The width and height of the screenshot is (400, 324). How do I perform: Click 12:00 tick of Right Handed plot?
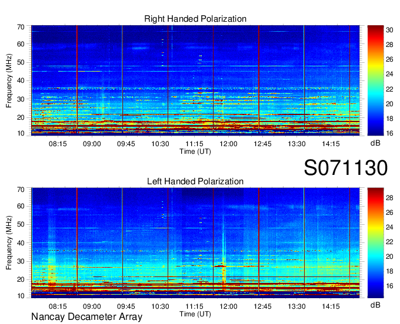(x=229, y=144)
